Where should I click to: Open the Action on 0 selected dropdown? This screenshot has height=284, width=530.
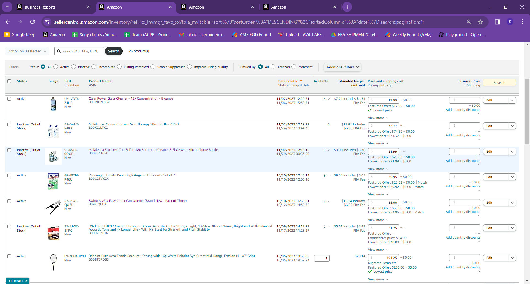pyautogui.click(x=27, y=51)
